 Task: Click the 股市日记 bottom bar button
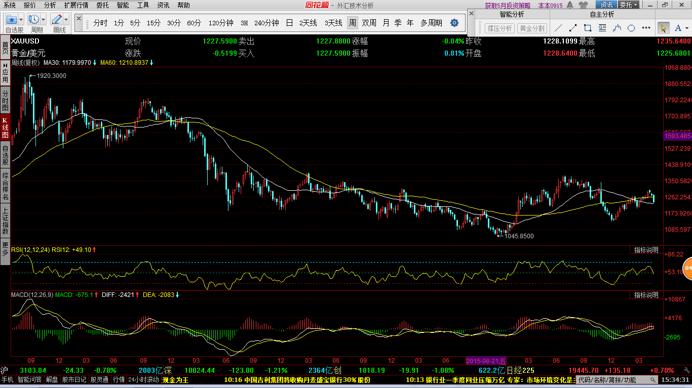(x=74, y=379)
